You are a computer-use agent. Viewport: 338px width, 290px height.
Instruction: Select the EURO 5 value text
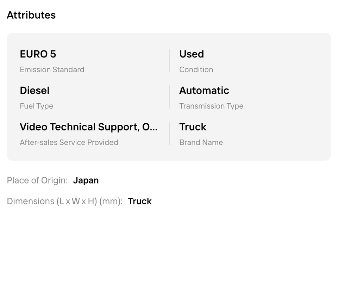coord(38,54)
